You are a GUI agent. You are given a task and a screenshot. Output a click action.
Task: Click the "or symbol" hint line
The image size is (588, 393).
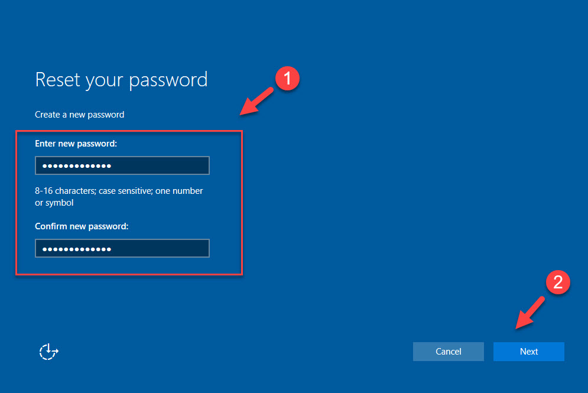tap(54, 203)
